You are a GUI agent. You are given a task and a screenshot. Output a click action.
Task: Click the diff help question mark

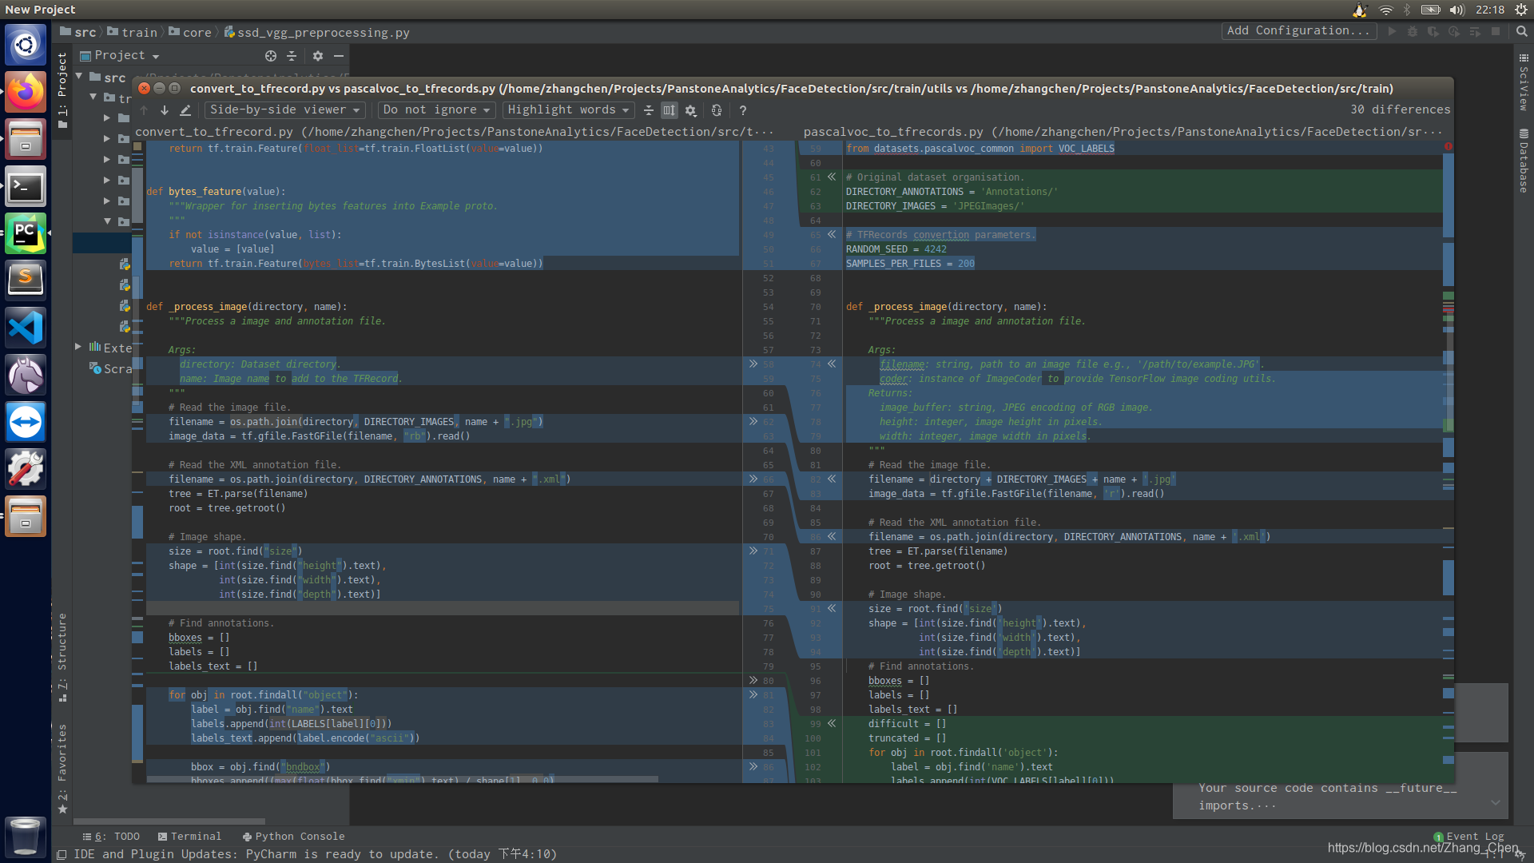(743, 110)
